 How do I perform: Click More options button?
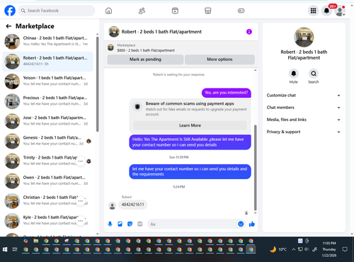tap(219, 59)
